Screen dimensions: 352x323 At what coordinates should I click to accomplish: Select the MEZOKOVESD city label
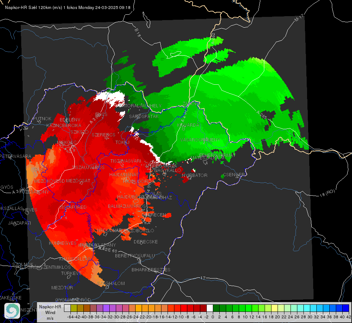tap(49, 181)
